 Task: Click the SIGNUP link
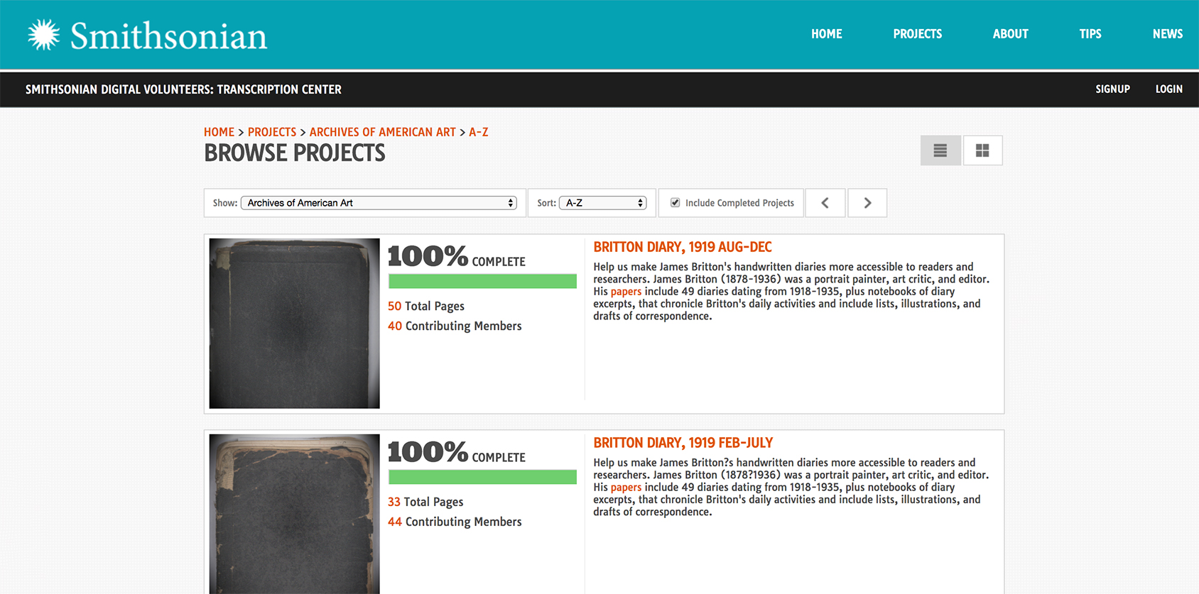(1112, 89)
